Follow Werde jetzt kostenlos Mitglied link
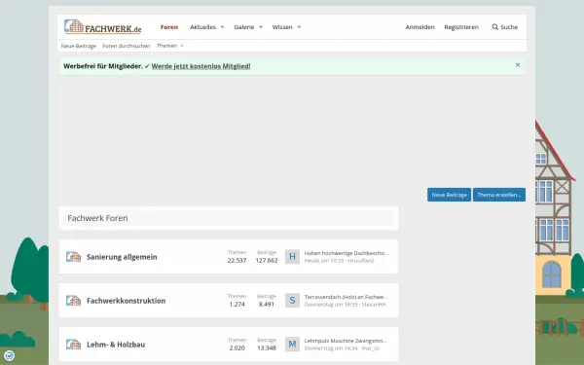 201,66
